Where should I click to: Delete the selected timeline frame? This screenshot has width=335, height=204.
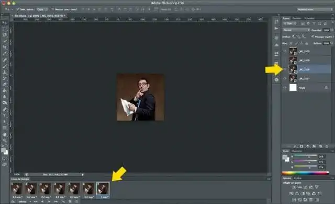point(76,201)
